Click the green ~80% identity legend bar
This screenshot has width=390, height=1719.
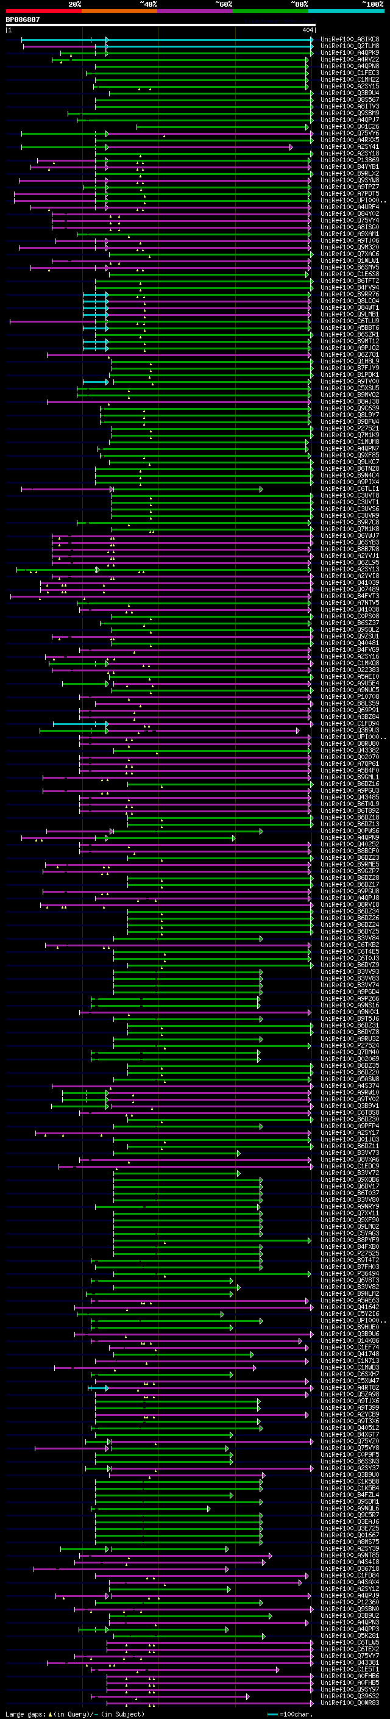point(271,11)
